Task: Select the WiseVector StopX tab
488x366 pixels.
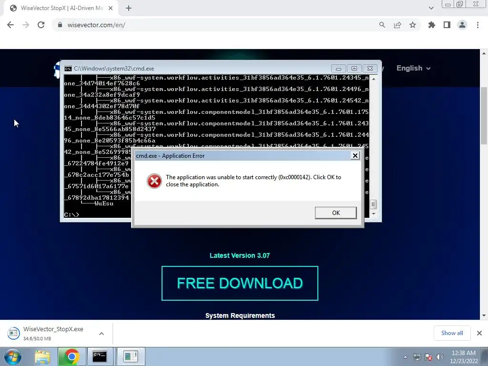Action: click(x=61, y=8)
